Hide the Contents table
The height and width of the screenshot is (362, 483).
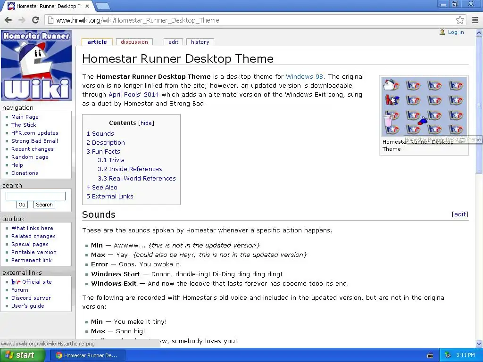[146, 123]
